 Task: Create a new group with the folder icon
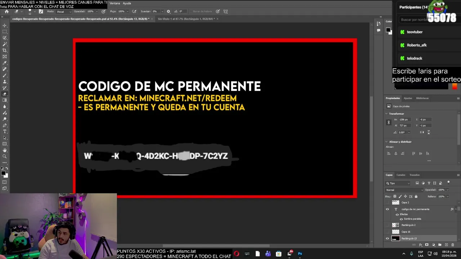pos(440,245)
